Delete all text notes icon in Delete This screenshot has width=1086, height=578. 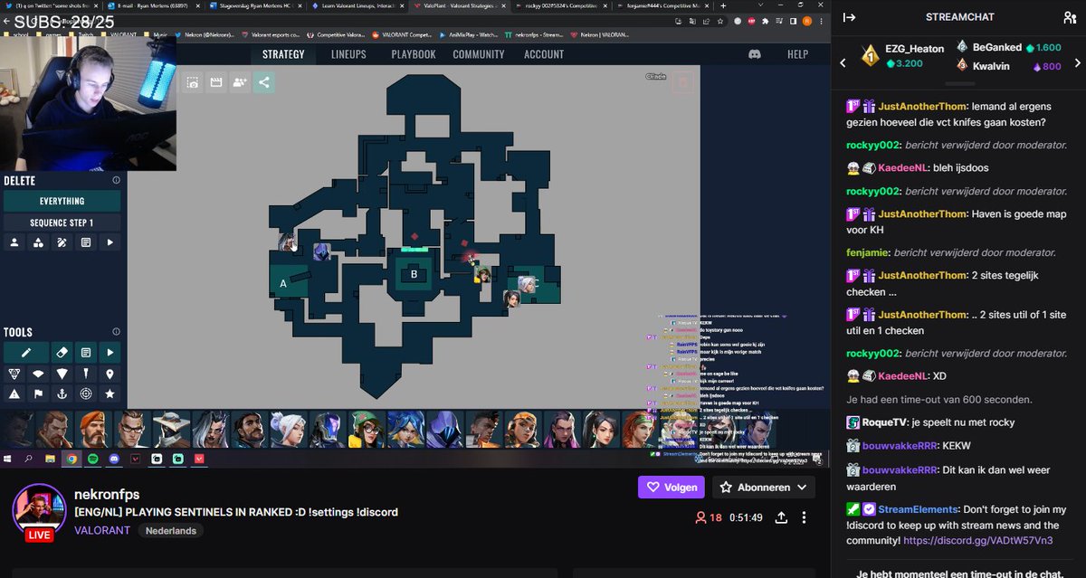(x=86, y=242)
